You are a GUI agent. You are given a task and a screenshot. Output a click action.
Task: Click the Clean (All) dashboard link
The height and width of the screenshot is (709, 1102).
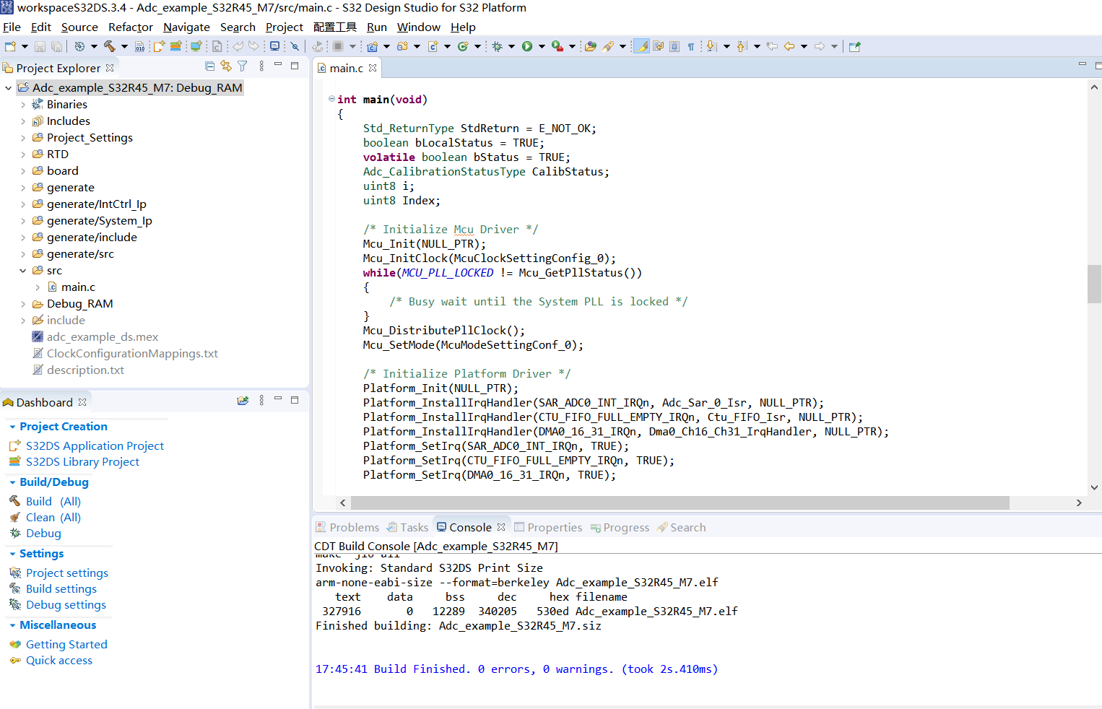[53, 518]
